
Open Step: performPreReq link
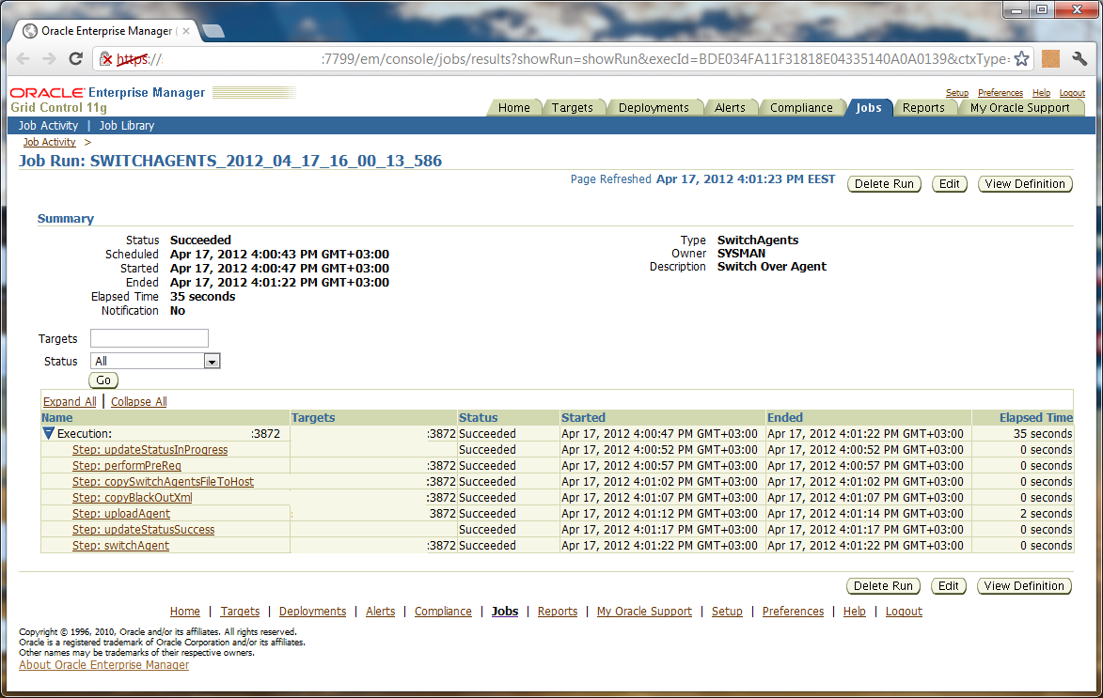(127, 466)
